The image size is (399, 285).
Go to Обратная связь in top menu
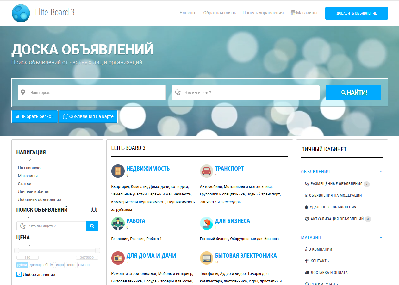(220, 13)
